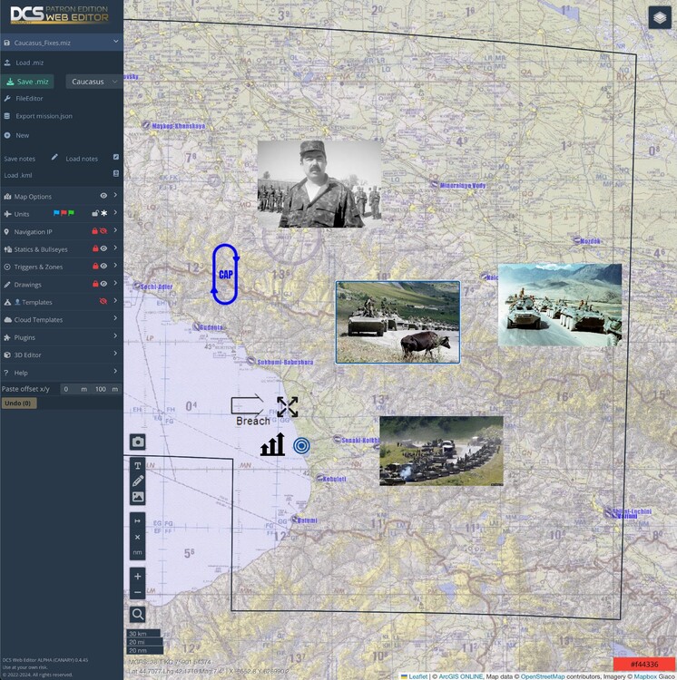
Task: Select the four-arrows expand symbol on map
Action: click(x=288, y=407)
